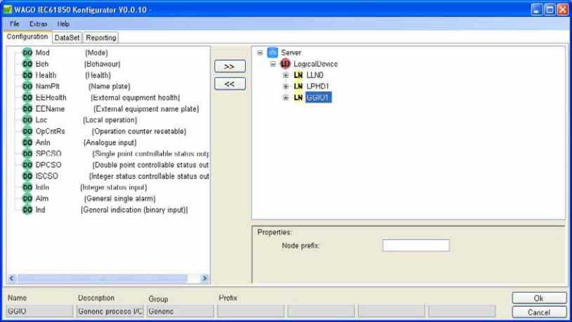Open the Extras menu
This screenshot has width=572, height=322.
(39, 24)
